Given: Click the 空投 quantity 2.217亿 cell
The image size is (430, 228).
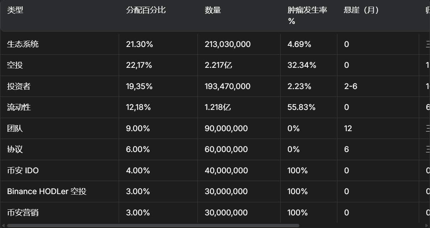Looking at the screenshot, I should 218,65.
